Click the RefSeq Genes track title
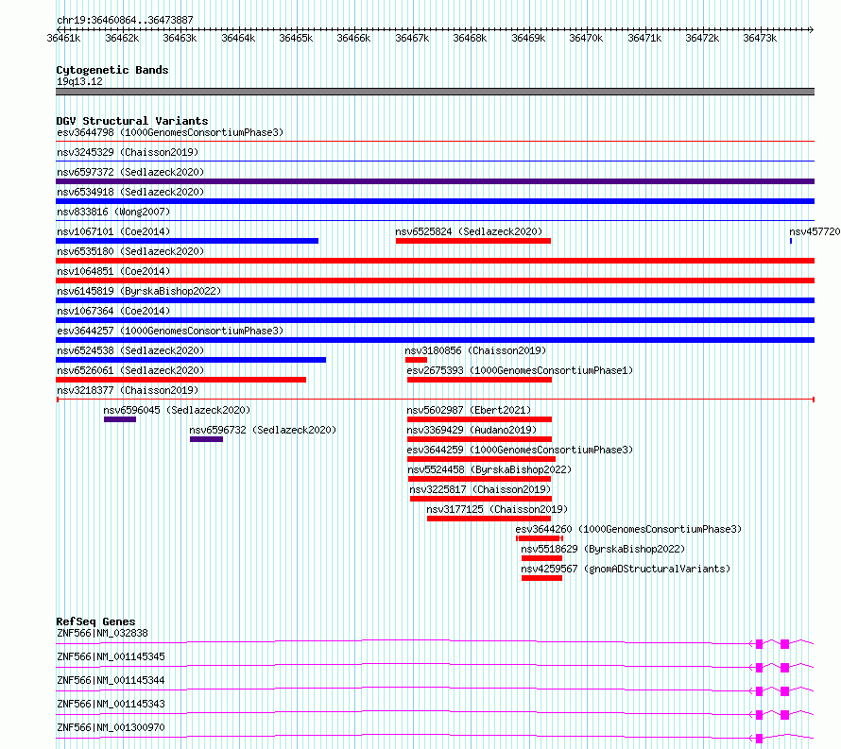 (x=95, y=621)
